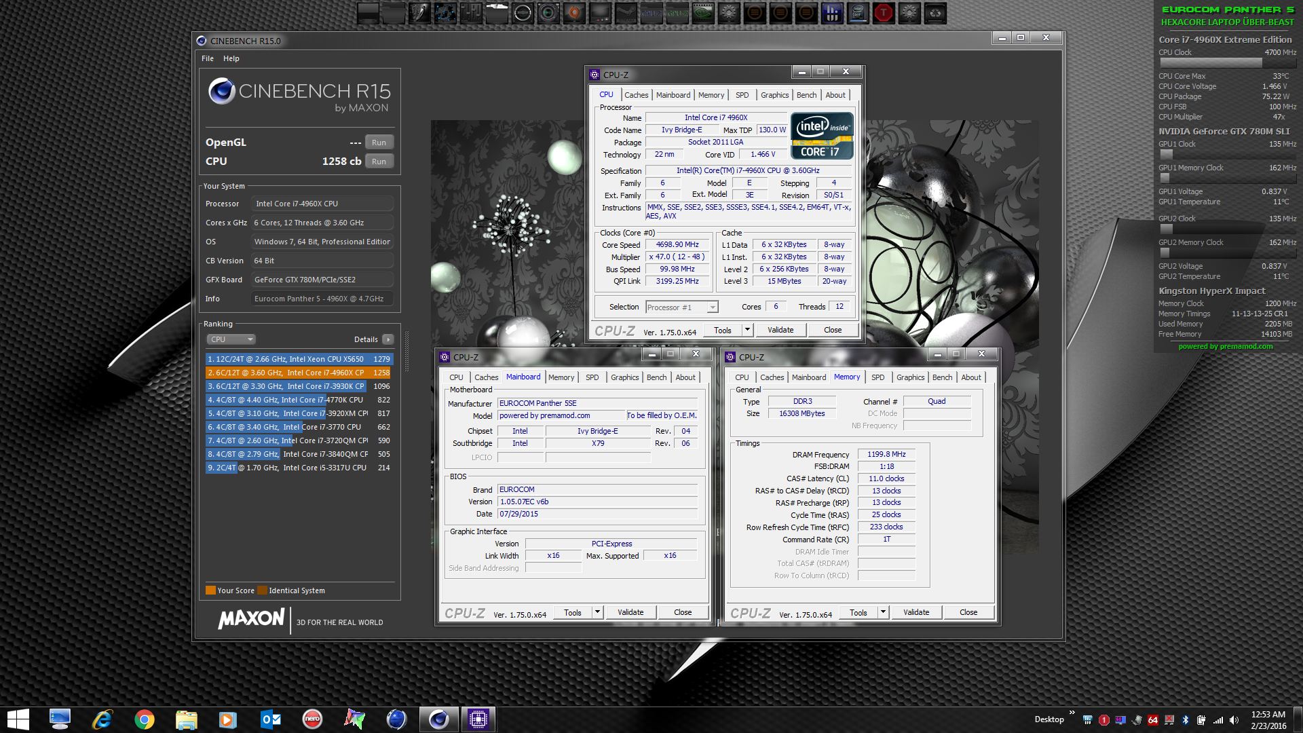The height and width of the screenshot is (733, 1303).
Task: Click the volume icon in the system tray
Action: click(x=1234, y=720)
